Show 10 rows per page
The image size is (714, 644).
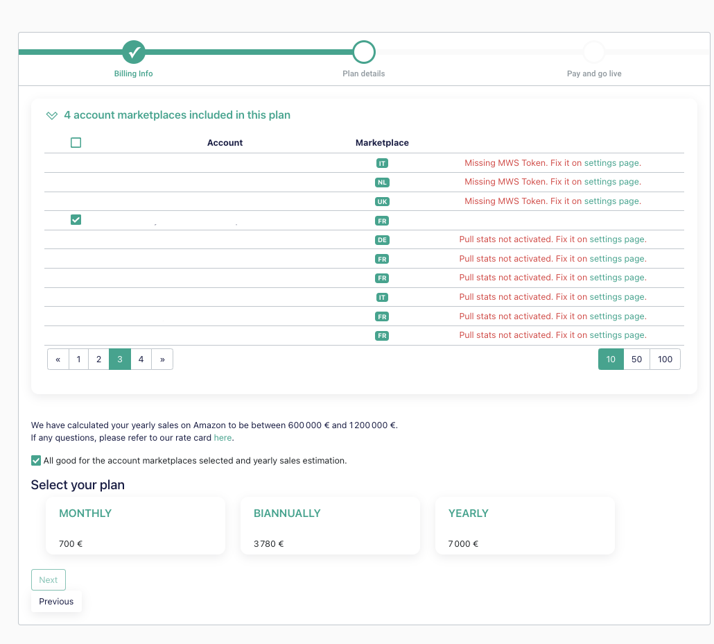611,359
